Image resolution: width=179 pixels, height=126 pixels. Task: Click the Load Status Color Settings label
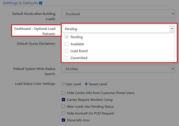[35, 84]
